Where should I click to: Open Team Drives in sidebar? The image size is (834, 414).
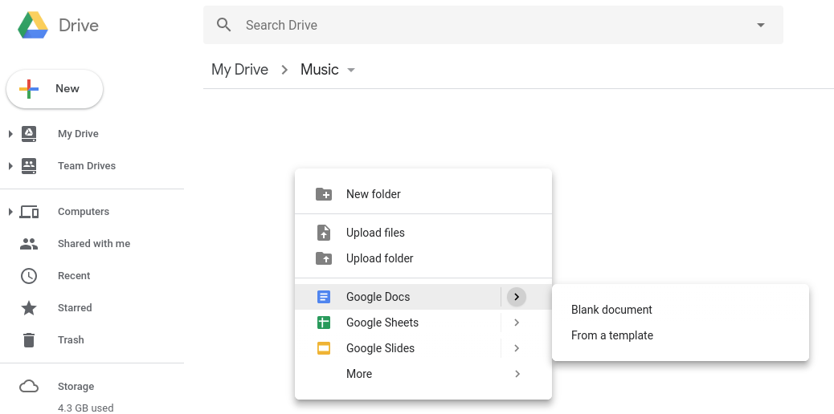click(87, 166)
